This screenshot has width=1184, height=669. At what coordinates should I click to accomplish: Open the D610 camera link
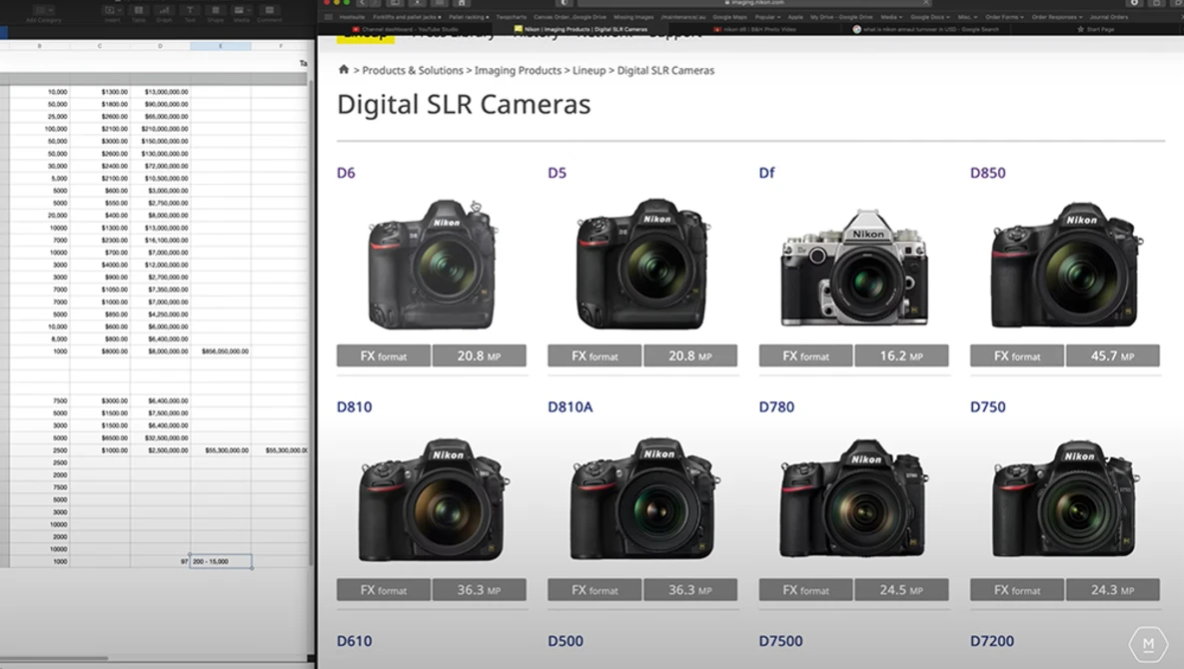(354, 641)
